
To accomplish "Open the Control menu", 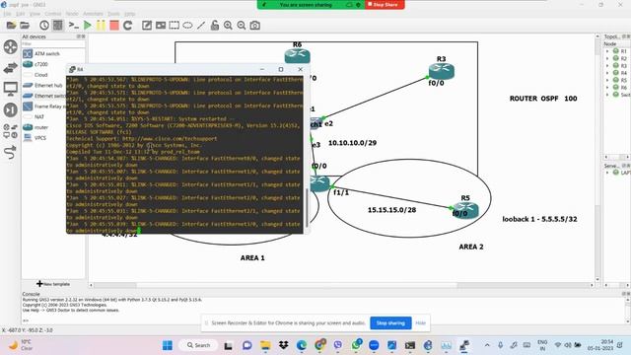I will point(53,14).
